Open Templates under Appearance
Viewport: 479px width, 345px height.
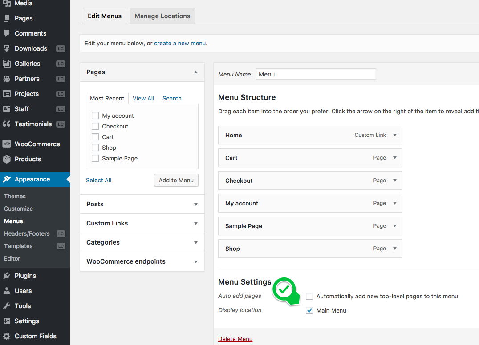[x=18, y=246]
